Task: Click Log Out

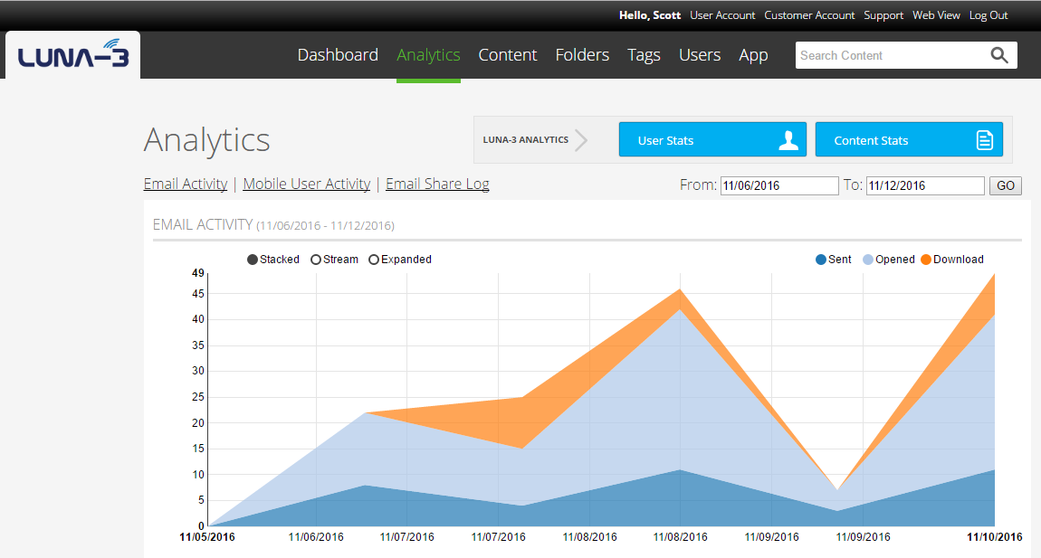Action: coord(988,15)
